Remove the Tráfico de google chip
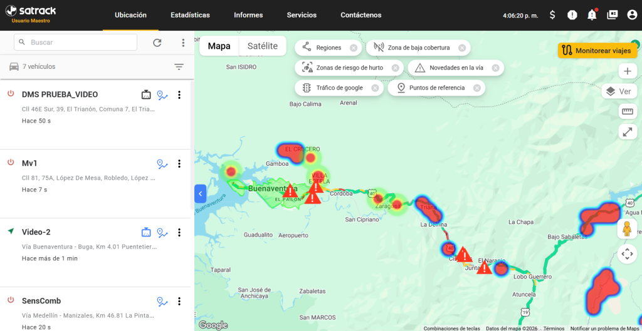642x331 pixels. pyautogui.click(x=375, y=88)
